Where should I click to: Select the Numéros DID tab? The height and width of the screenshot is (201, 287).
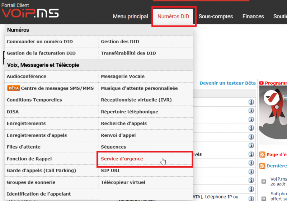[x=173, y=17]
